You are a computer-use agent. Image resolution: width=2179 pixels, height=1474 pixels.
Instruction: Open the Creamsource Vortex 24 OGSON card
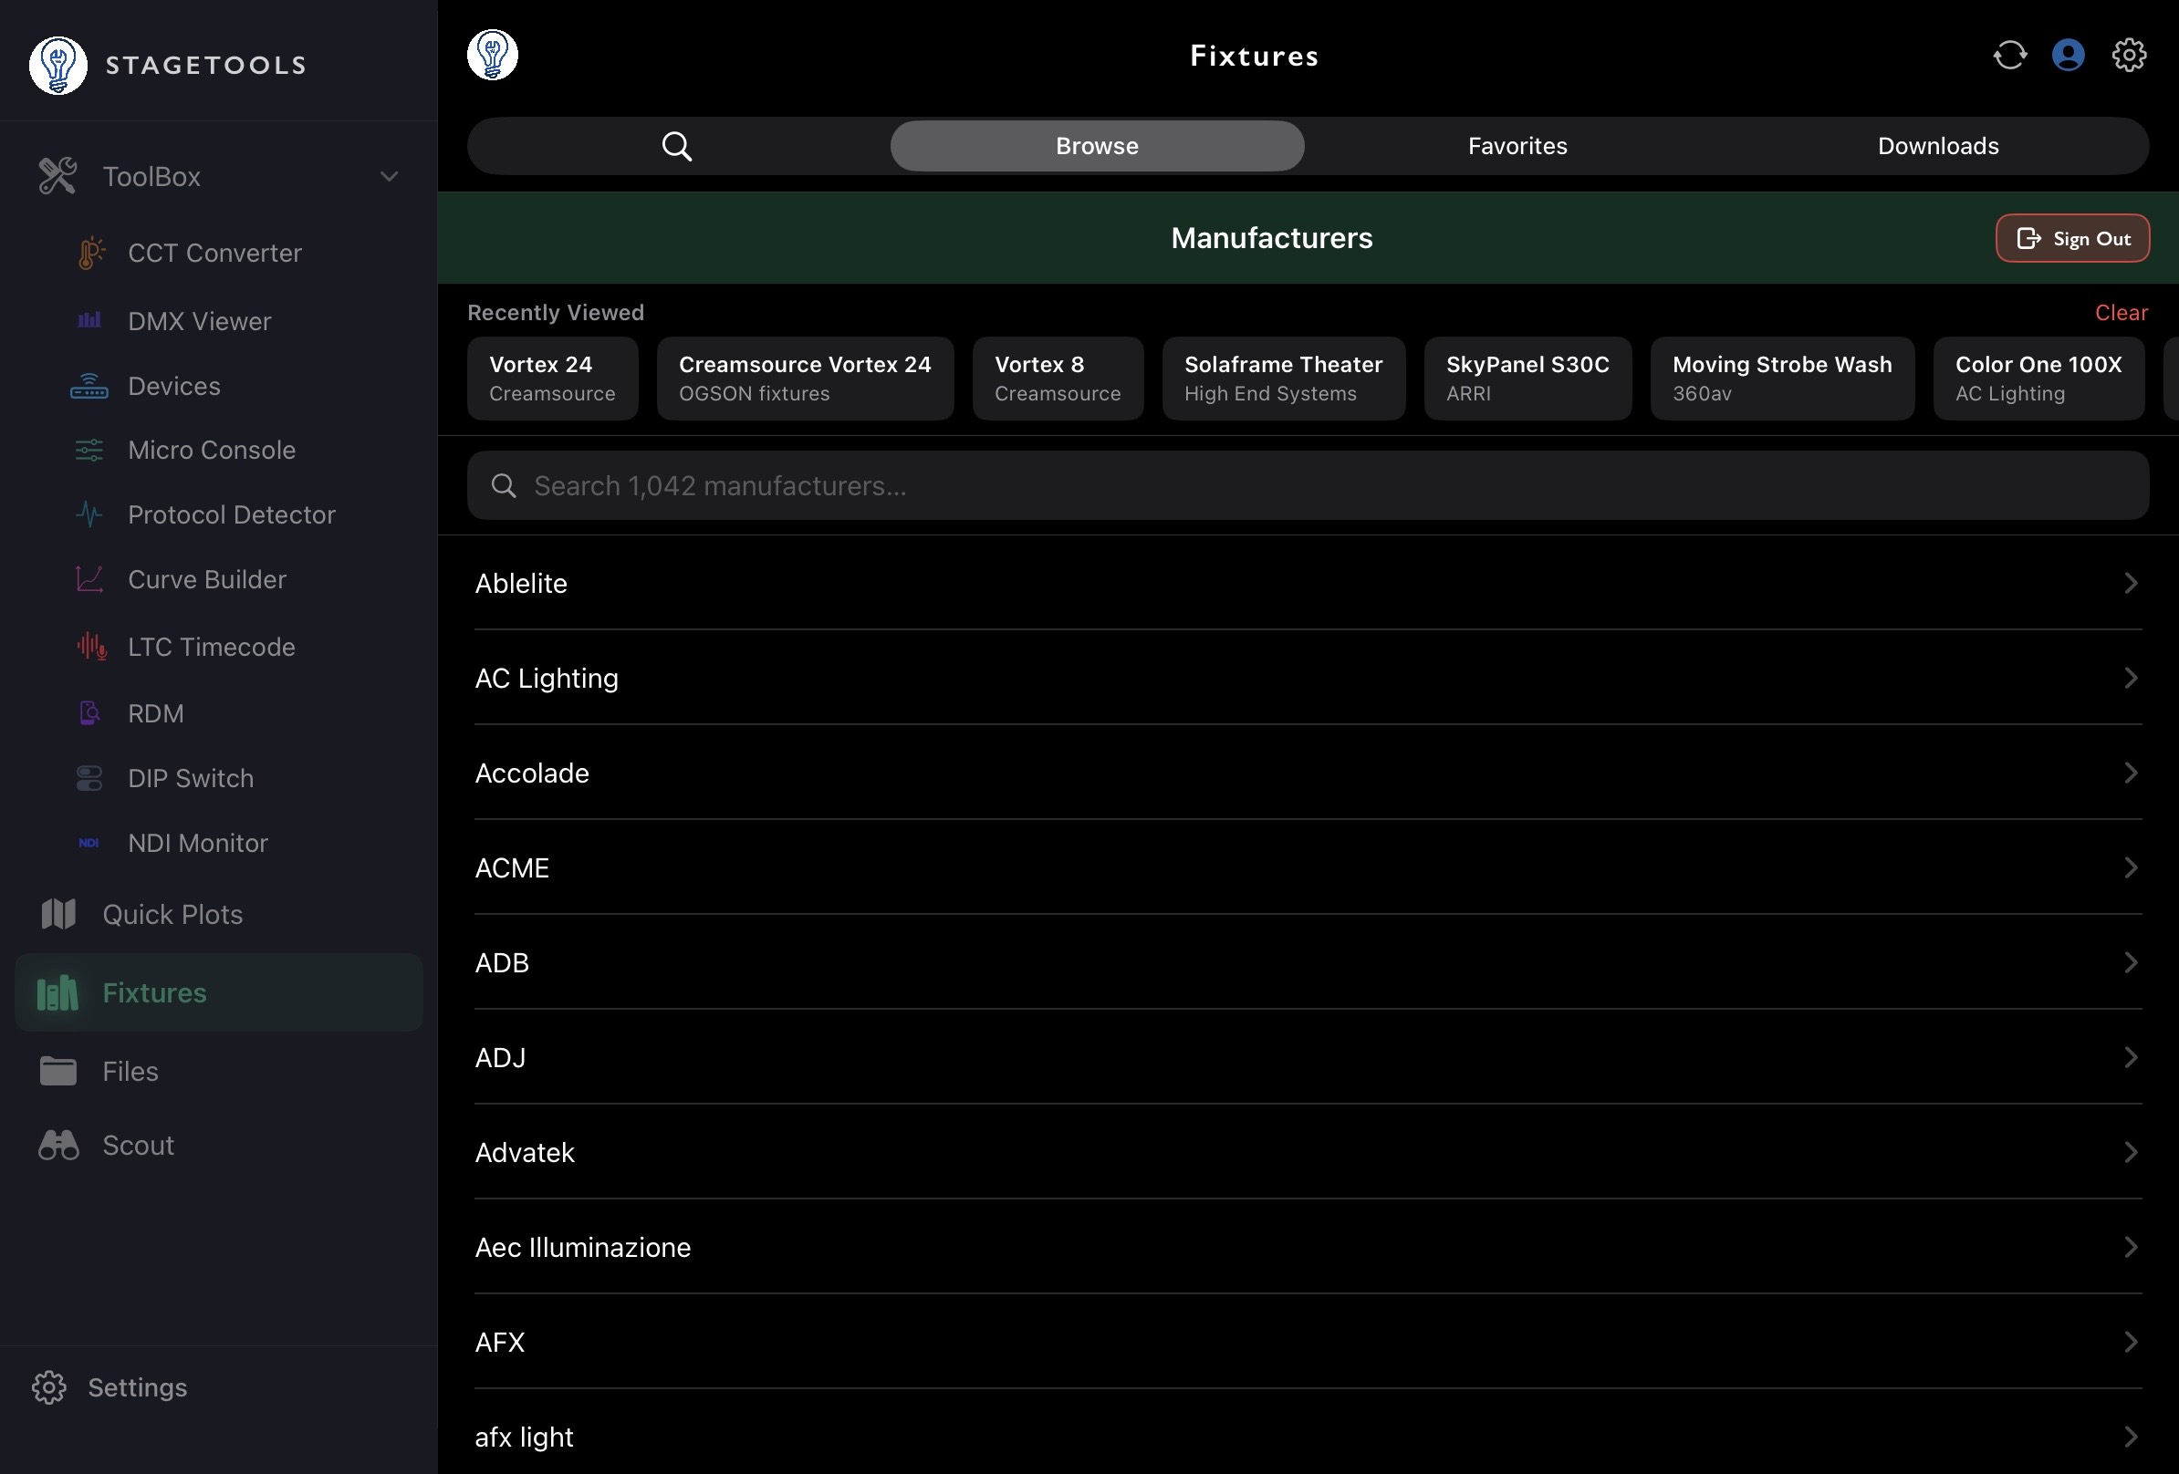pyautogui.click(x=805, y=379)
